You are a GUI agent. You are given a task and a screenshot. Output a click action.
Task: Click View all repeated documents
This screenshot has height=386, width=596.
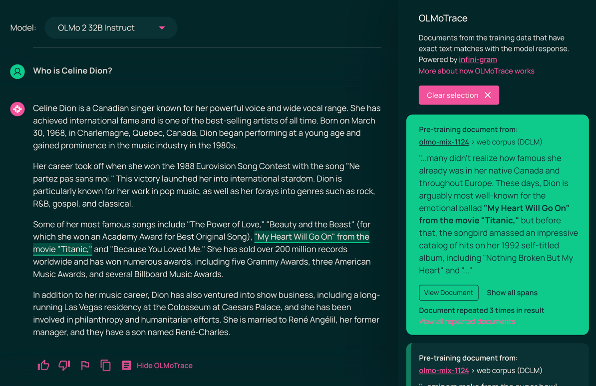pyautogui.click(x=467, y=322)
